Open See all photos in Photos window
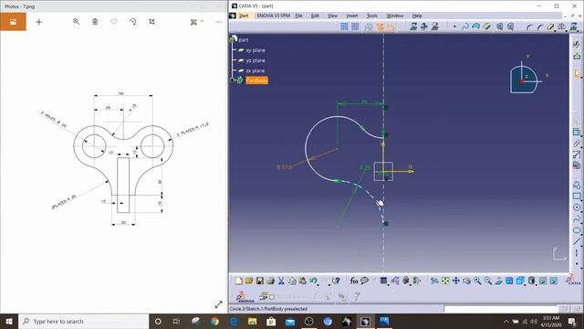The width and height of the screenshot is (584, 329). [13, 22]
